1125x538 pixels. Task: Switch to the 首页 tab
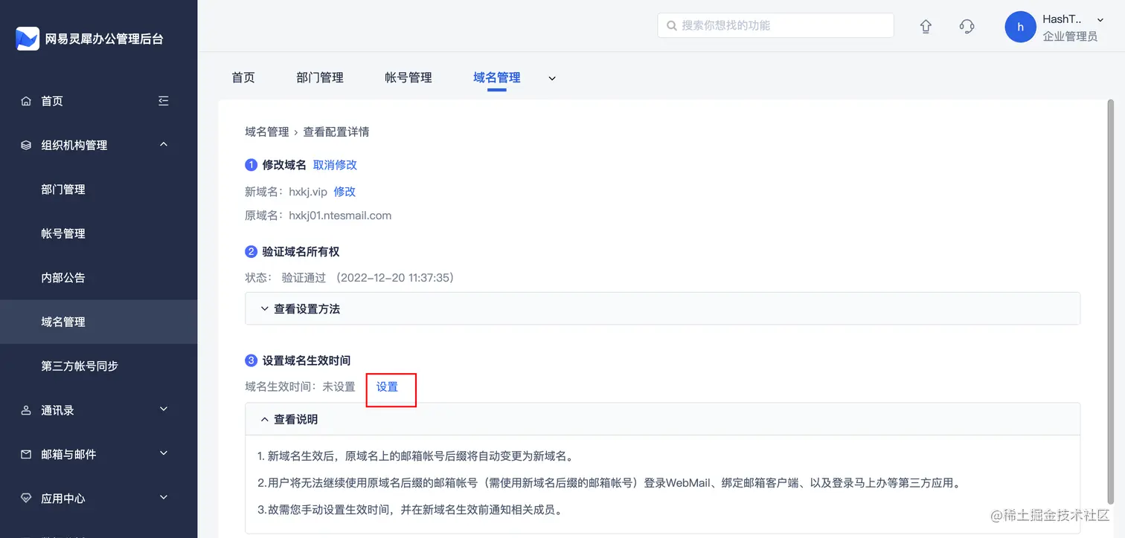coord(243,77)
